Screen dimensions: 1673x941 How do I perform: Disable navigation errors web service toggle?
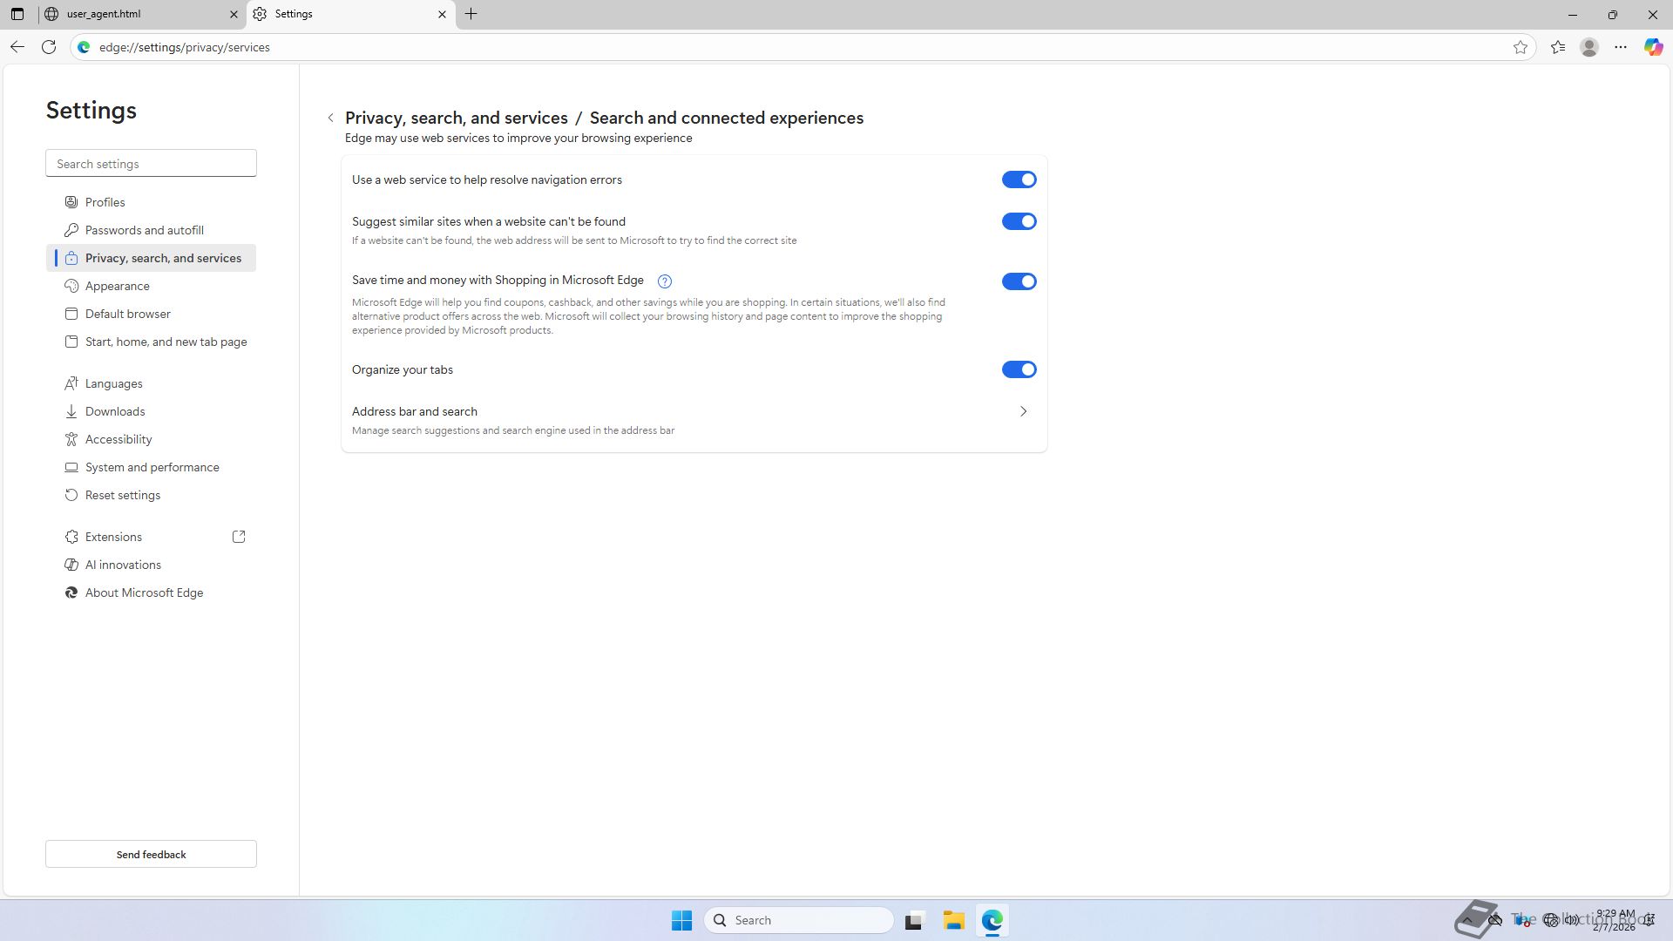(1019, 179)
